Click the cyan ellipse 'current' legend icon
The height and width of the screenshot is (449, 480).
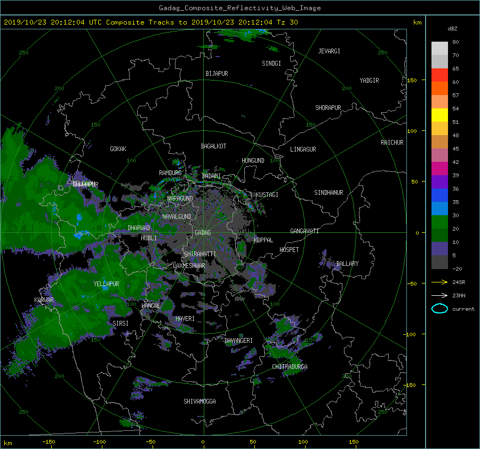click(x=439, y=309)
